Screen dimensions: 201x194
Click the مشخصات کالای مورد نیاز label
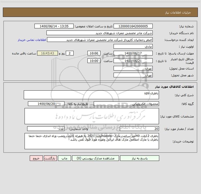tap(177, 116)
